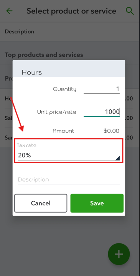This screenshot has width=140, height=276.
Task: Click the Select product or service title
Action: pyautogui.click(x=71, y=11)
